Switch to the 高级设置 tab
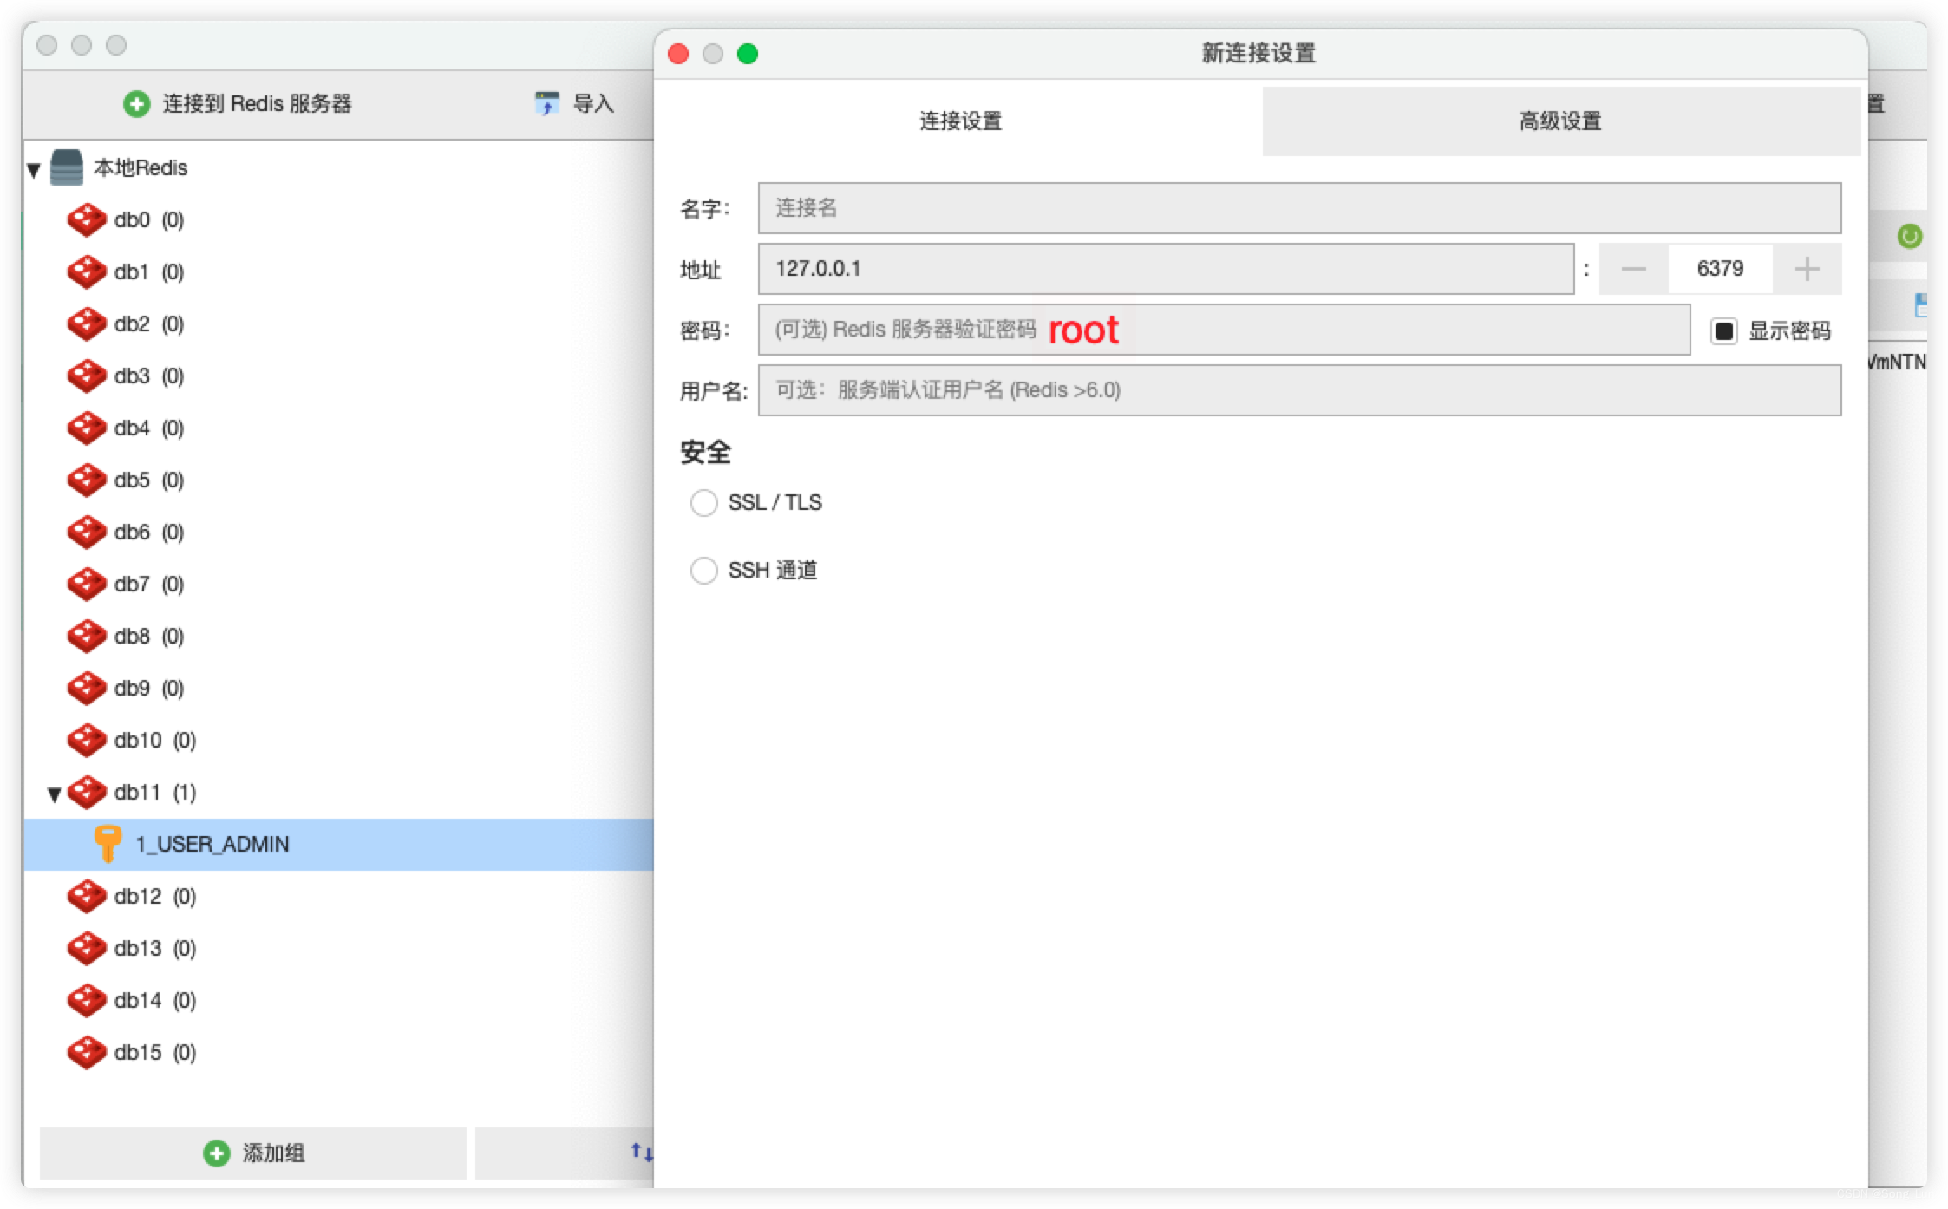The width and height of the screenshot is (1948, 1209). pyautogui.click(x=1560, y=121)
